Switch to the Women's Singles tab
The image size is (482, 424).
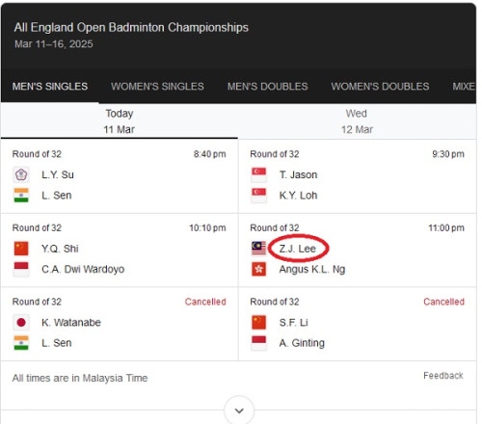tap(157, 86)
